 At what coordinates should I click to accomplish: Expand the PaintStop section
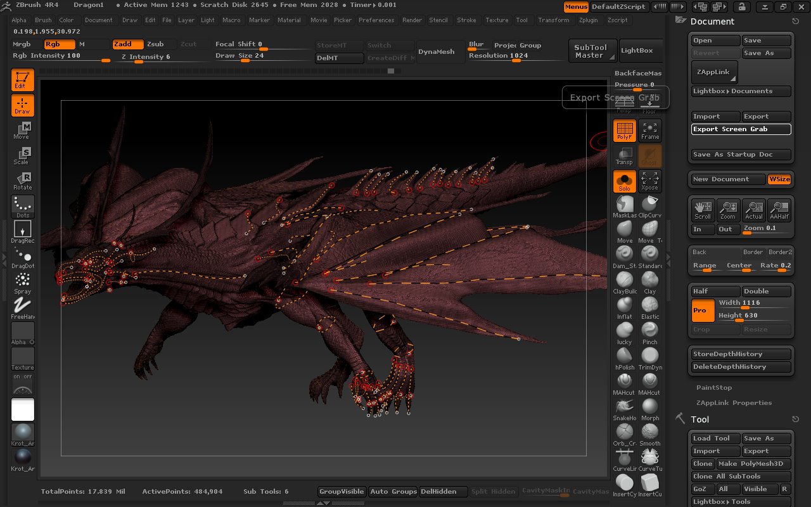714,388
